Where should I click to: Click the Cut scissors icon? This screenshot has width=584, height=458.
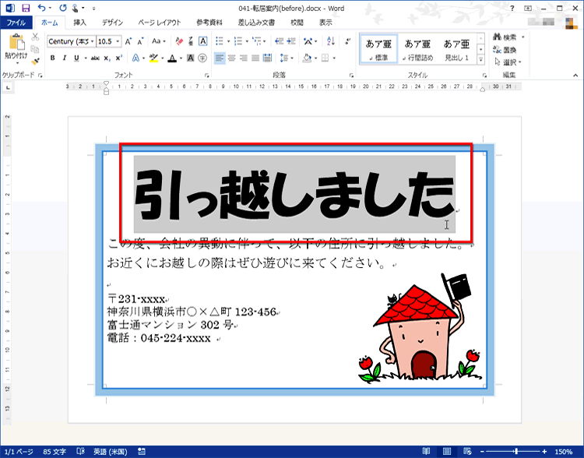(x=35, y=37)
